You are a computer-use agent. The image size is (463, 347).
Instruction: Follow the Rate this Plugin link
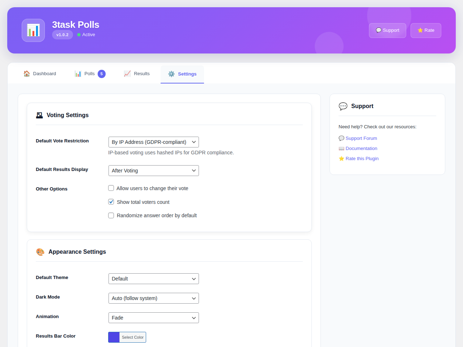(x=358, y=159)
